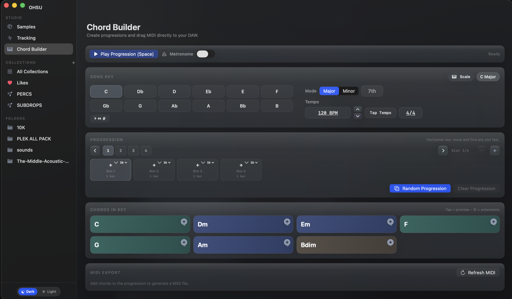The image size is (512, 299).
Task: Create a new collection with the plus icon
Action: click(73, 63)
